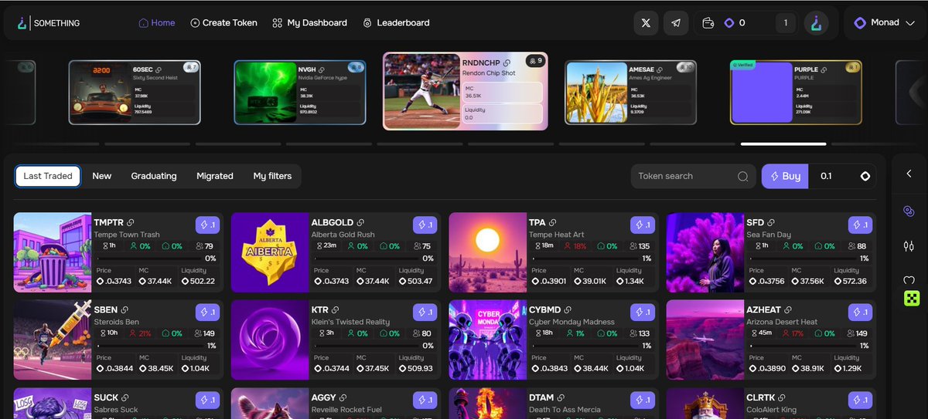Switch to the Migrated tab
The image size is (928, 419).
click(215, 176)
